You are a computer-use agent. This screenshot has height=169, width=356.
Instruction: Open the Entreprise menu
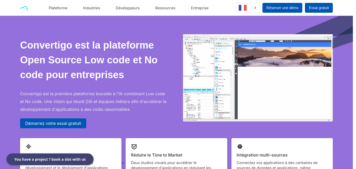[x=200, y=8]
